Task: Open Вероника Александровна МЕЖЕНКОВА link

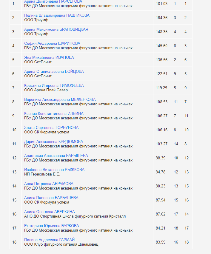Action: (x=60, y=99)
